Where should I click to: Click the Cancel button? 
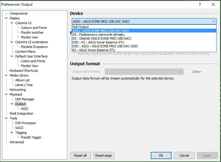coord(184,155)
